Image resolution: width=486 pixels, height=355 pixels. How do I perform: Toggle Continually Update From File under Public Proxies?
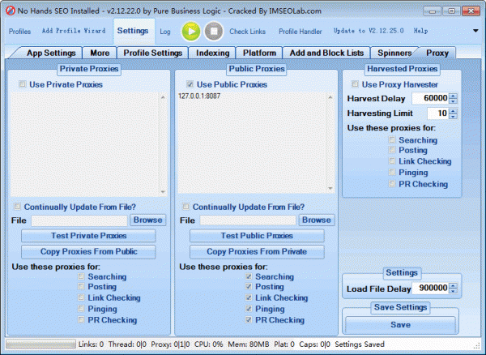point(185,207)
